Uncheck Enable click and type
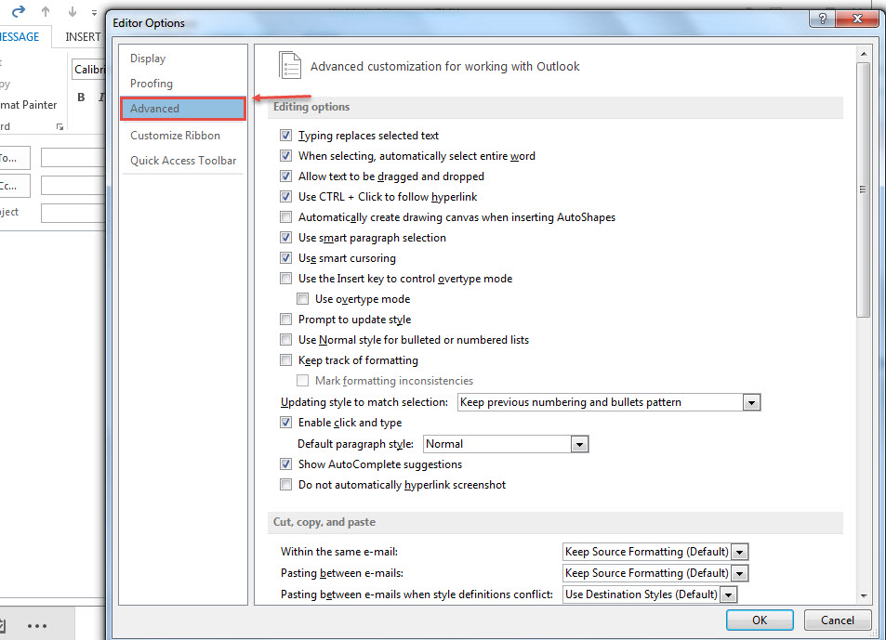Screen dimensions: 886x640 (286, 422)
